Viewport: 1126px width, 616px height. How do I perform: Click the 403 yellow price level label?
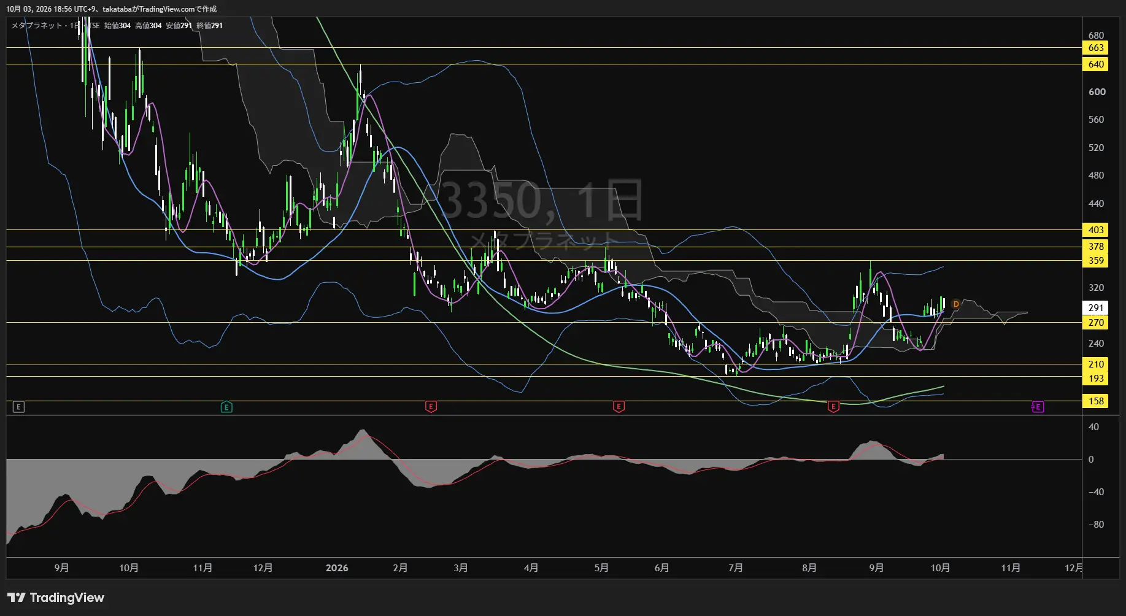[x=1095, y=230]
